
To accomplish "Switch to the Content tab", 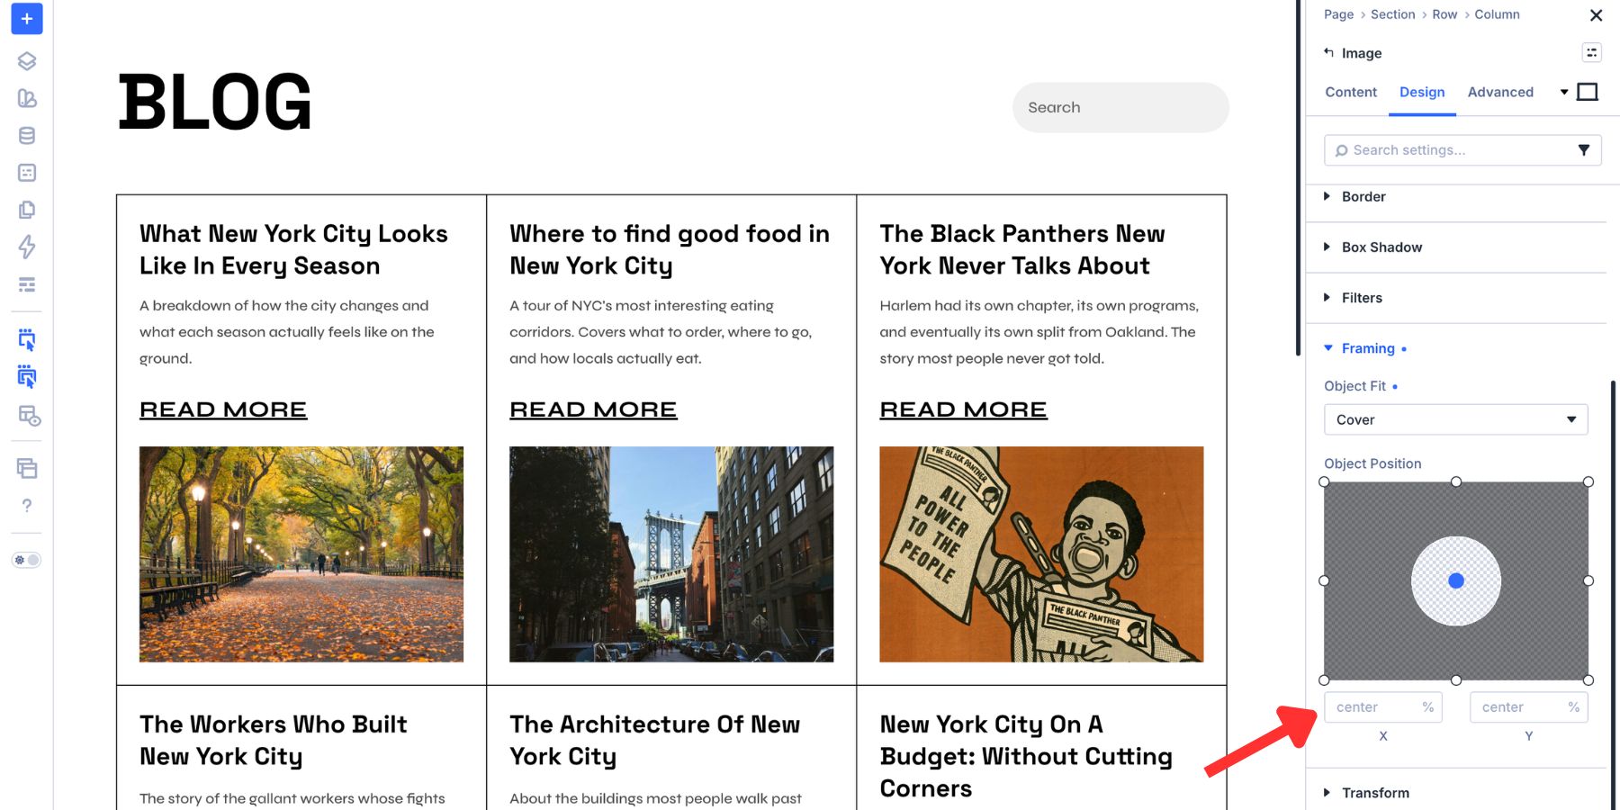I will tap(1351, 92).
